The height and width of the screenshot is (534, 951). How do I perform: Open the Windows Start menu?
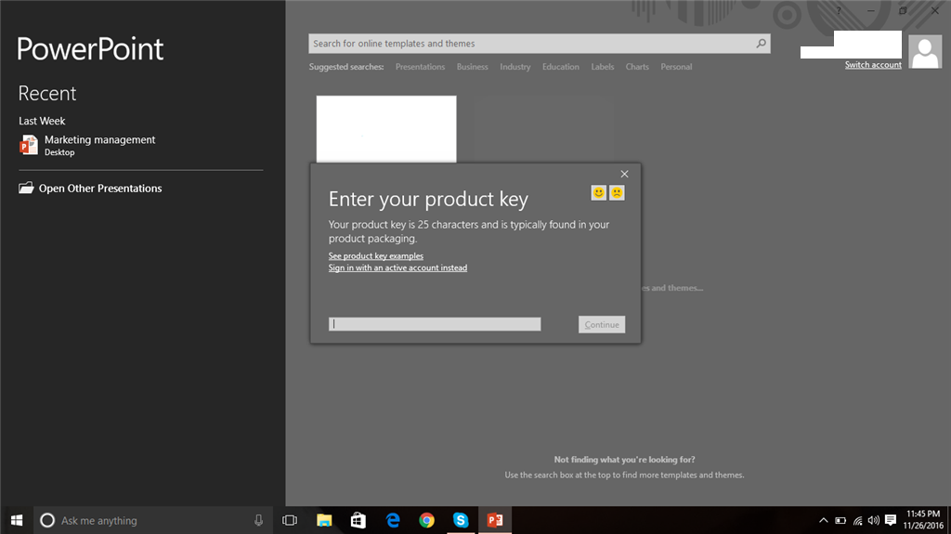(17, 520)
